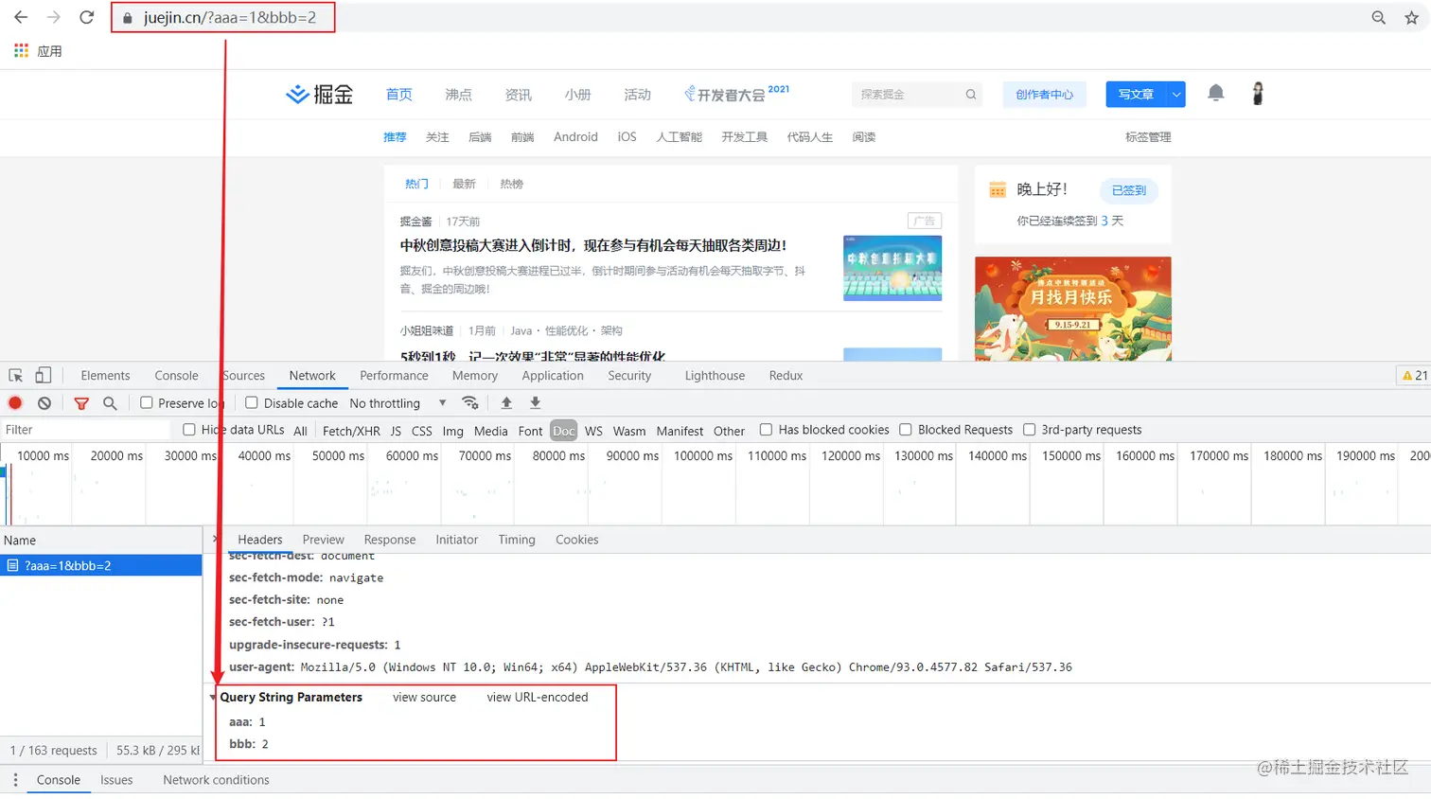Click view source link
The height and width of the screenshot is (799, 1431).
tap(424, 698)
